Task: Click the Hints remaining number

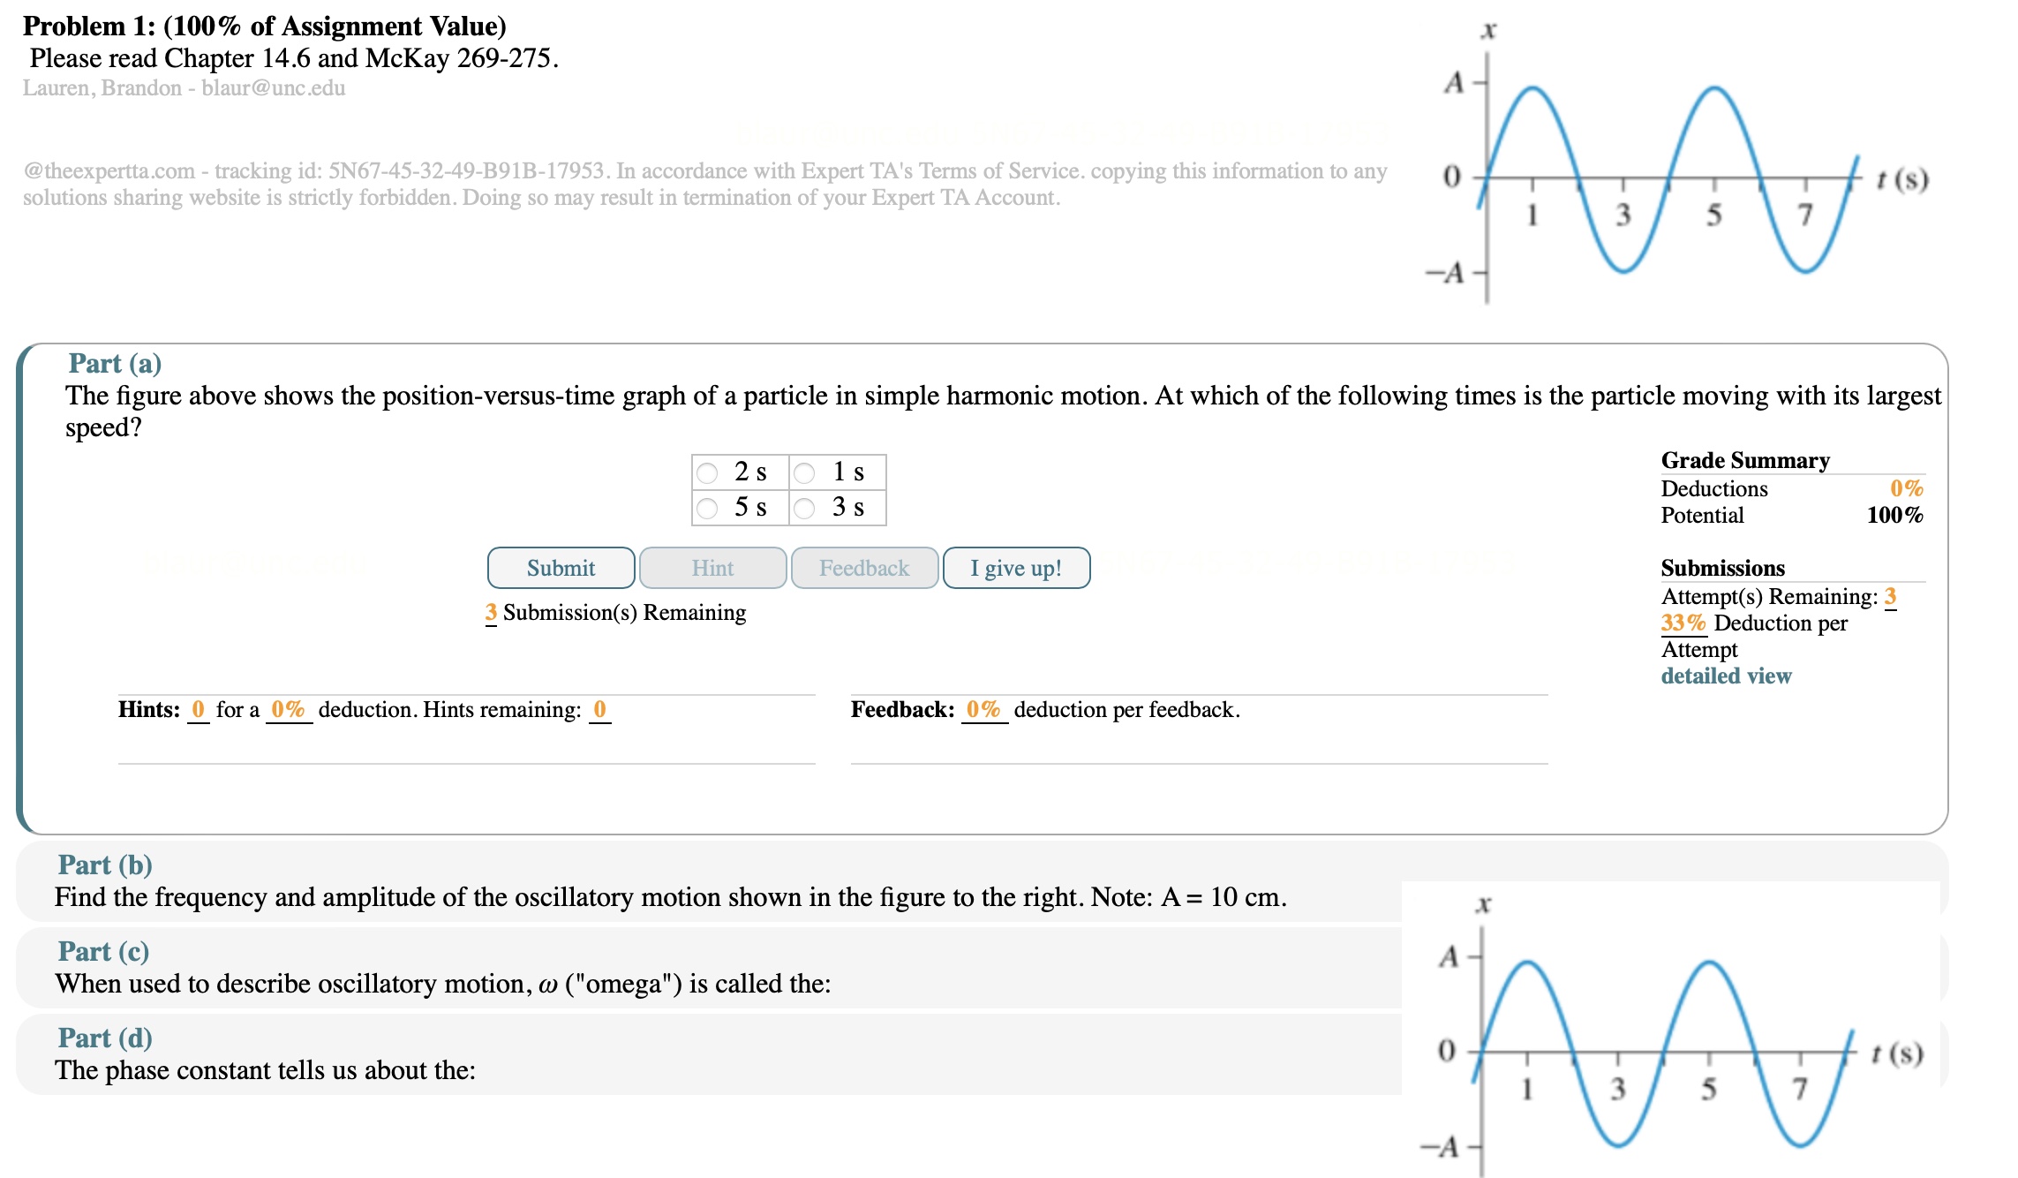Action: tap(599, 709)
